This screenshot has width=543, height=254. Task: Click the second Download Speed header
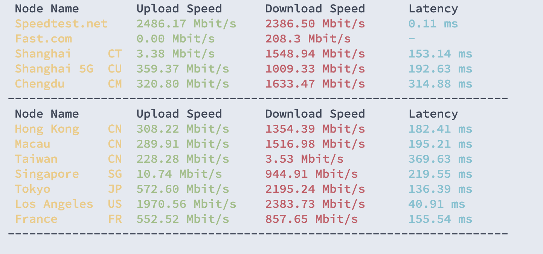pos(315,114)
